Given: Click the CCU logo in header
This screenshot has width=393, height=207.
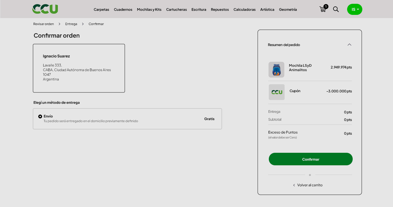Looking at the screenshot, I should pyautogui.click(x=45, y=9).
